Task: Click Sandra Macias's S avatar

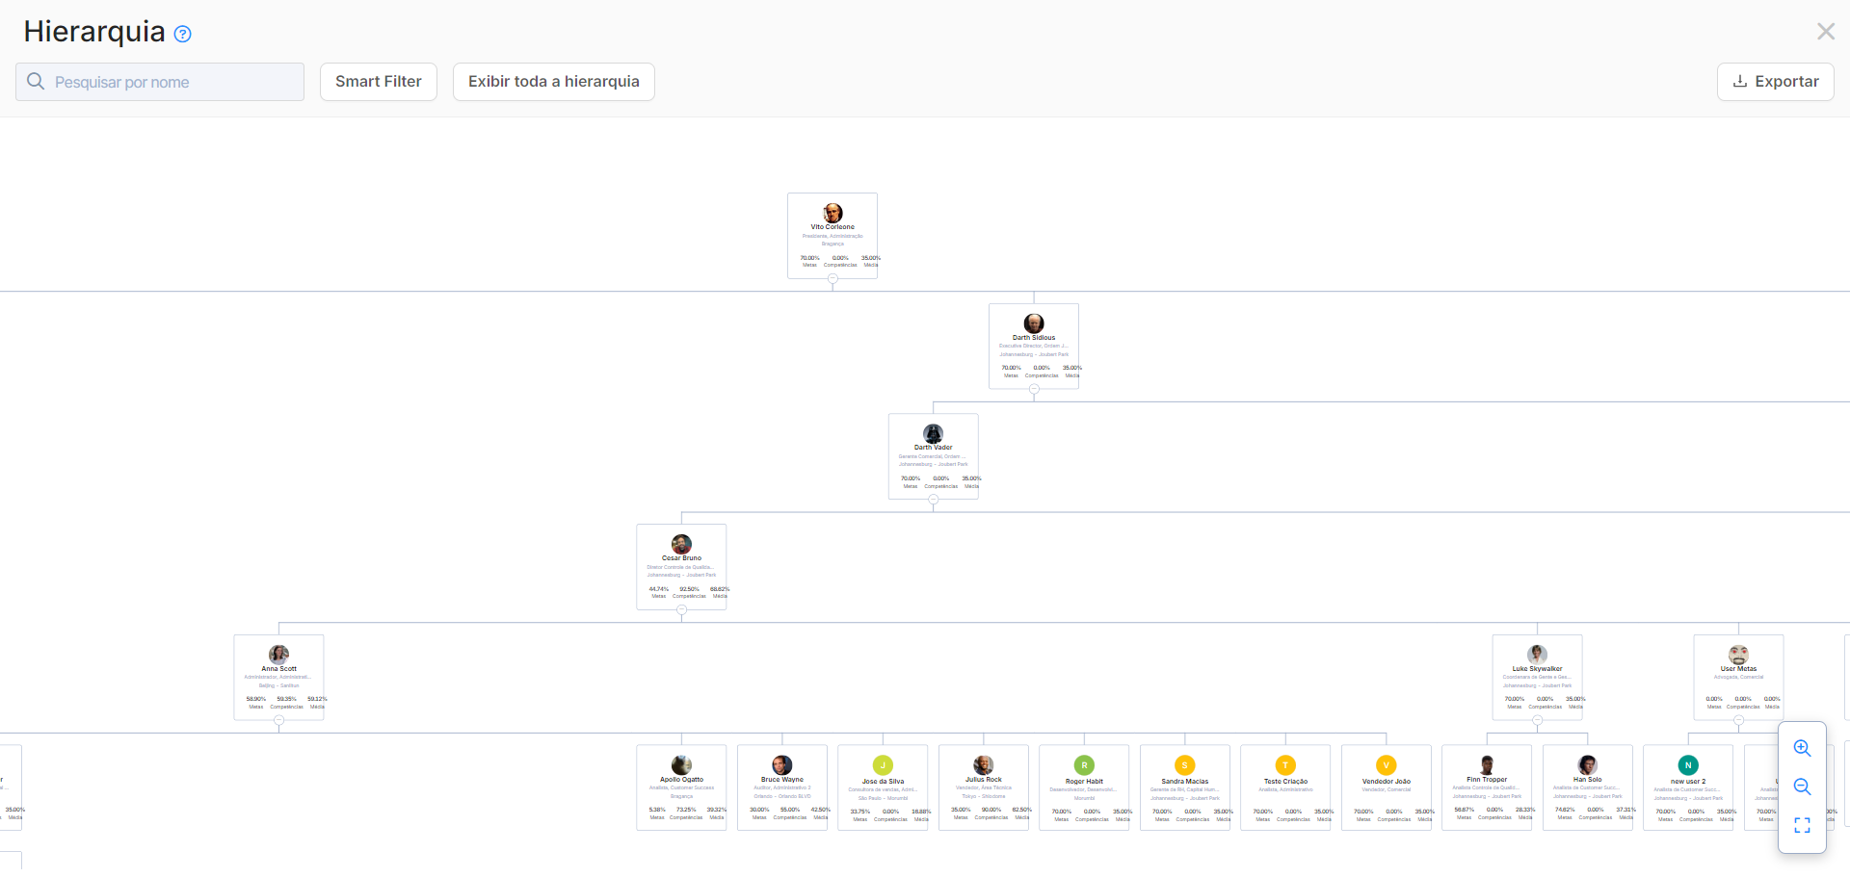Action: (x=1184, y=765)
